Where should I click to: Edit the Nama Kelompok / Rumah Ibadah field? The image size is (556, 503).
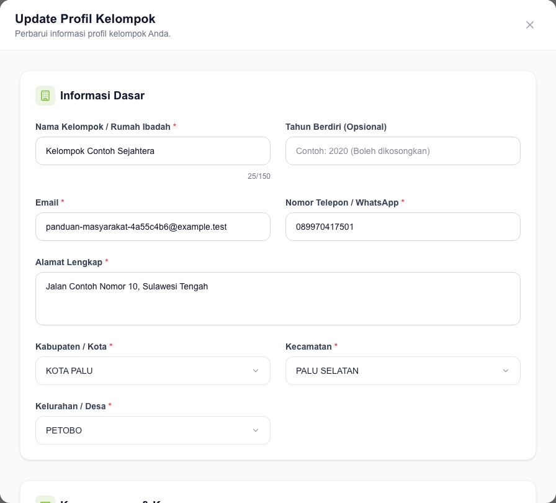(x=153, y=151)
